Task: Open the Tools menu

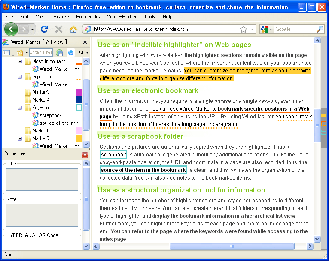Action: (149, 17)
